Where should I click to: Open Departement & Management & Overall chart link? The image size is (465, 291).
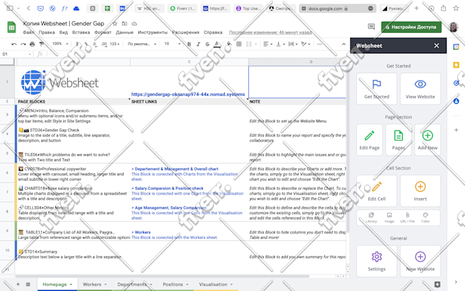(176, 169)
